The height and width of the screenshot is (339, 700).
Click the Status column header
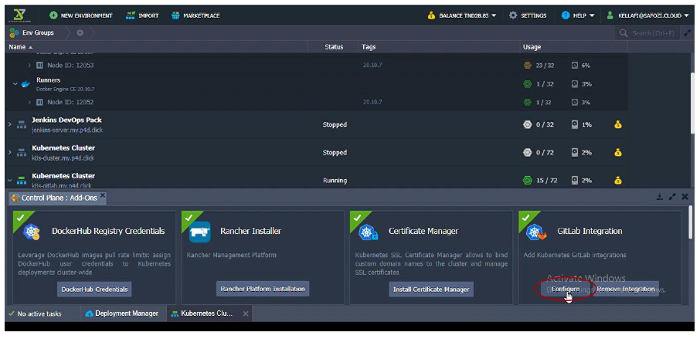point(334,47)
